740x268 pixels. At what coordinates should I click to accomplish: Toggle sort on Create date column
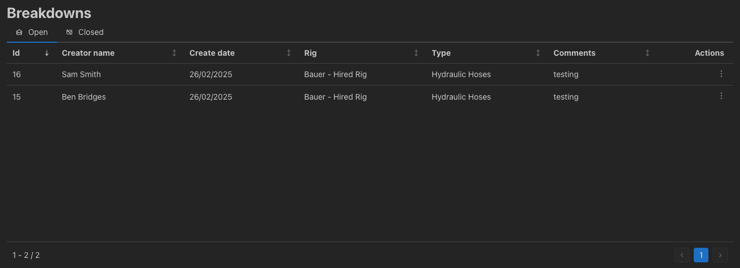click(x=289, y=53)
